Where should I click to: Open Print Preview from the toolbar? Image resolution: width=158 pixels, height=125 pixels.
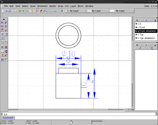point(15,11)
